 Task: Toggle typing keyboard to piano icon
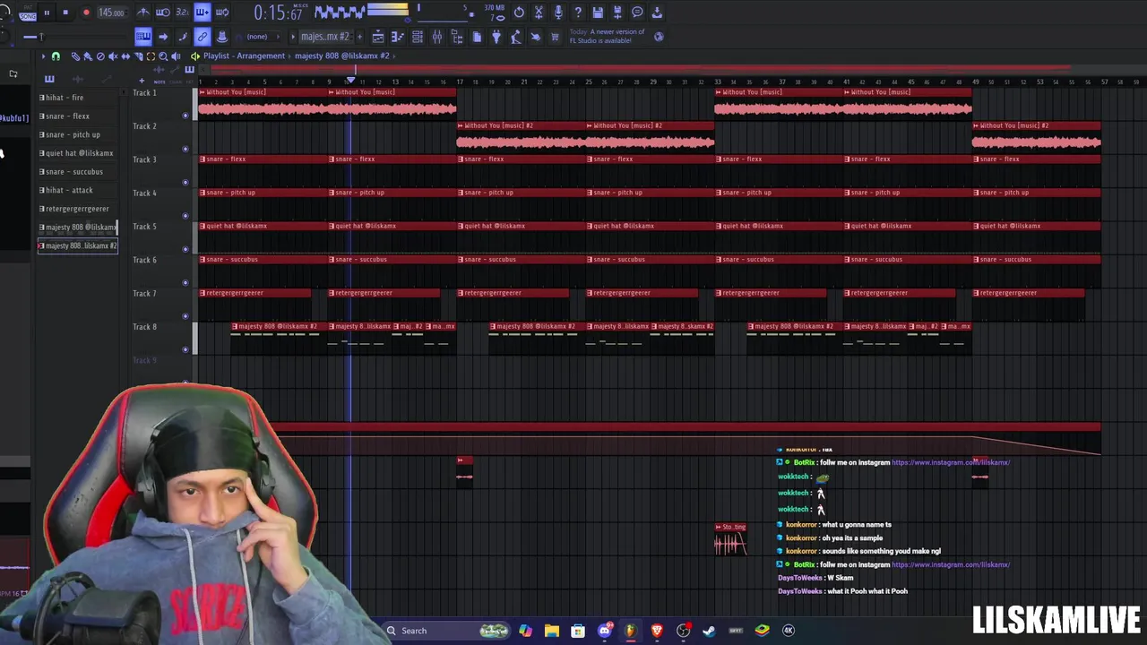click(x=143, y=37)
